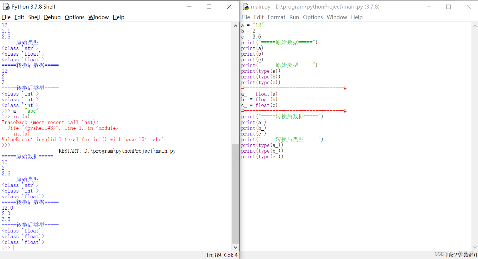Click the editor scrollbar down arrow
This screenshot has height=259, width=478.
[475, 247]
